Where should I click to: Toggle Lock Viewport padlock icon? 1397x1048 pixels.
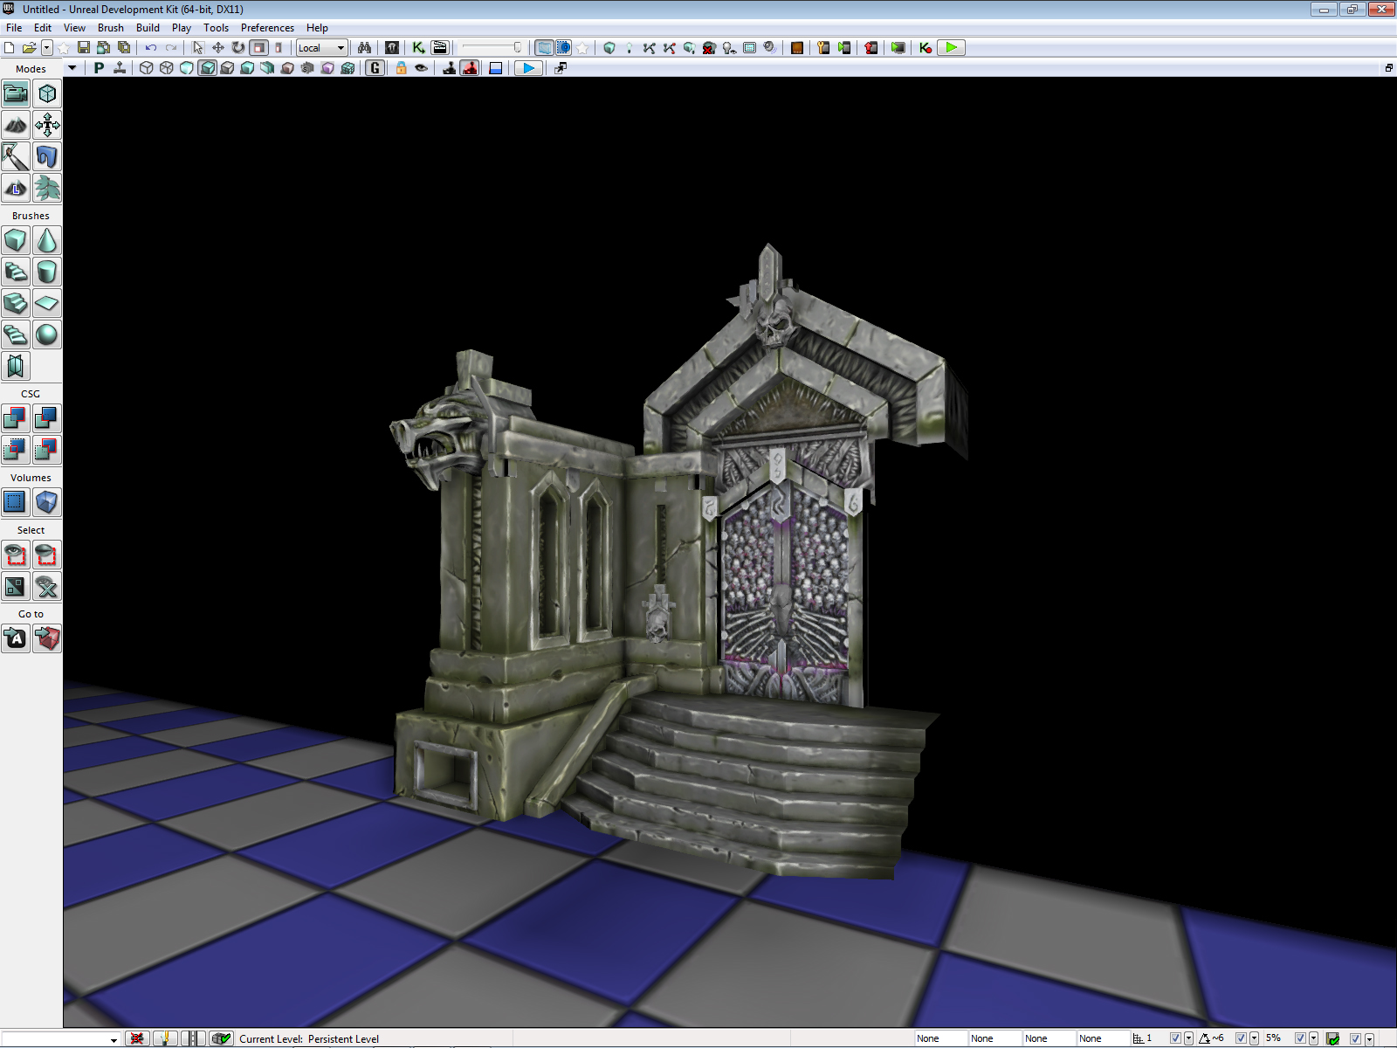coord(402,68)
